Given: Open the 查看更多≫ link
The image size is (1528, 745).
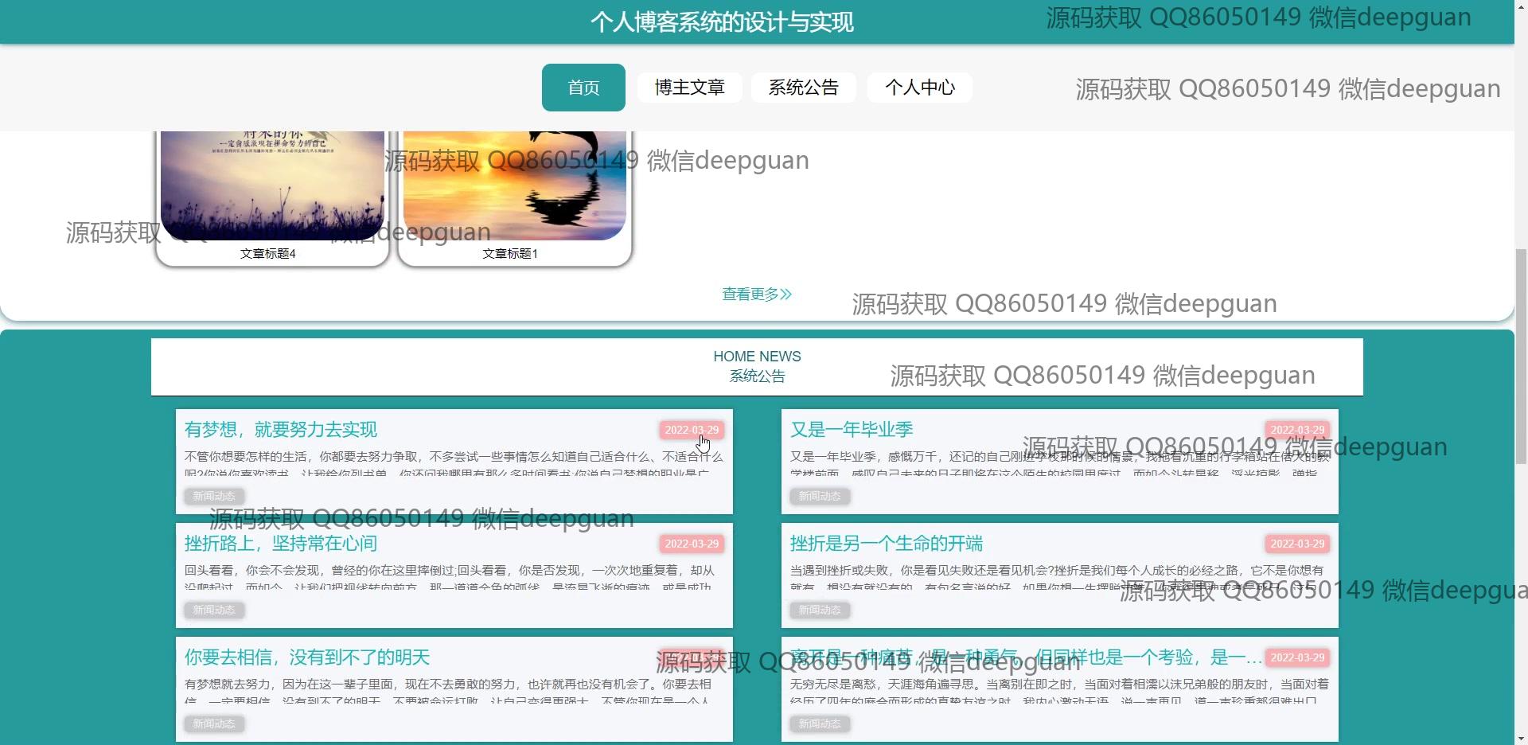Looking at the screenshot, I should 755,294.
